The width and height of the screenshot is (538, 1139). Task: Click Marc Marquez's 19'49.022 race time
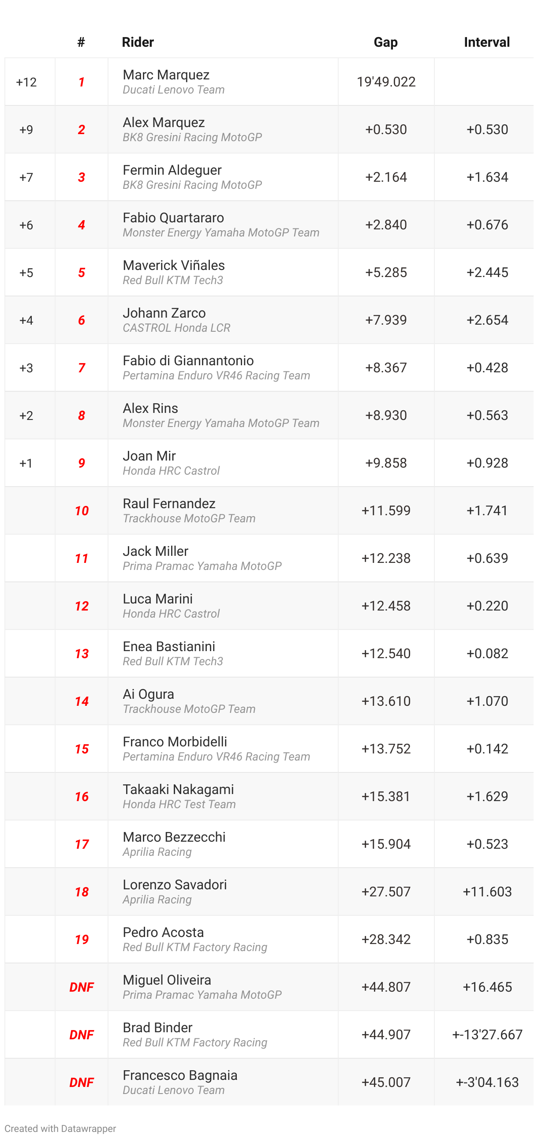point(385,82)
